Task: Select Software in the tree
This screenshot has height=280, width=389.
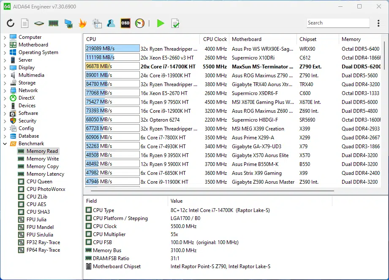Action: point(28,113)
